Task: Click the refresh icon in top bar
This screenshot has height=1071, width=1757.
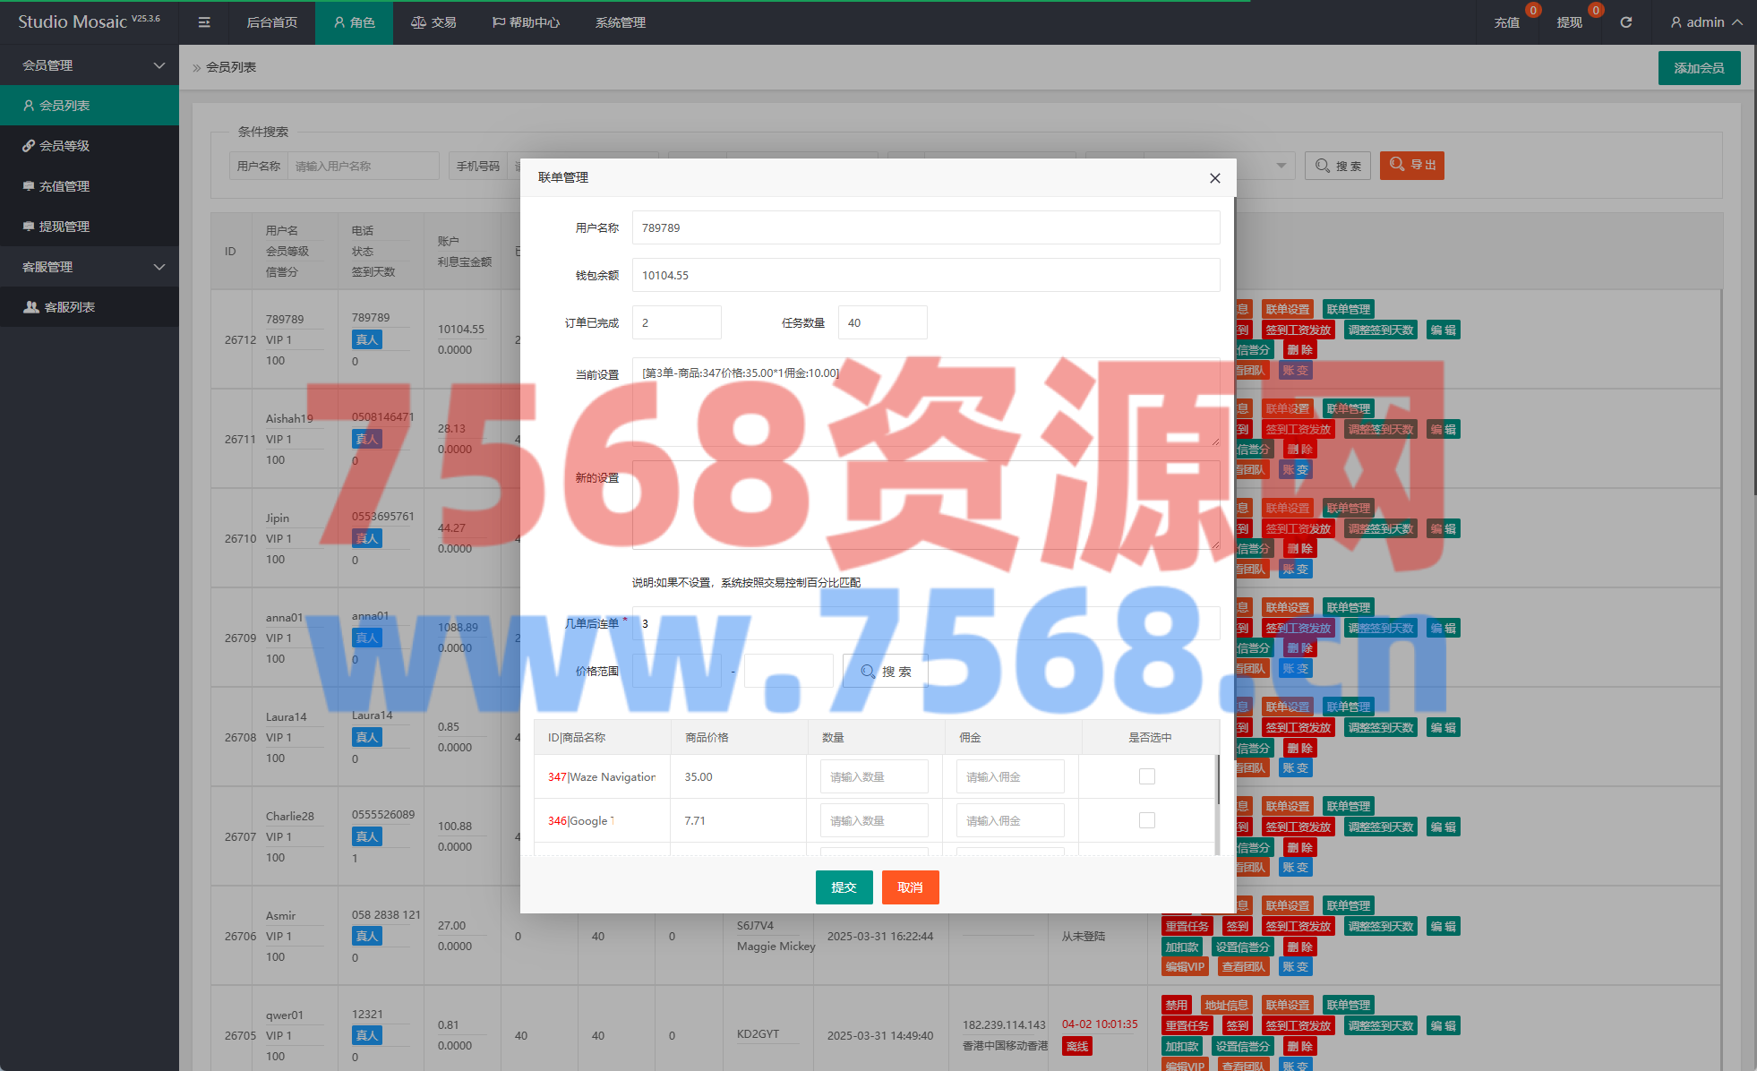Action: coord(1625,22)
